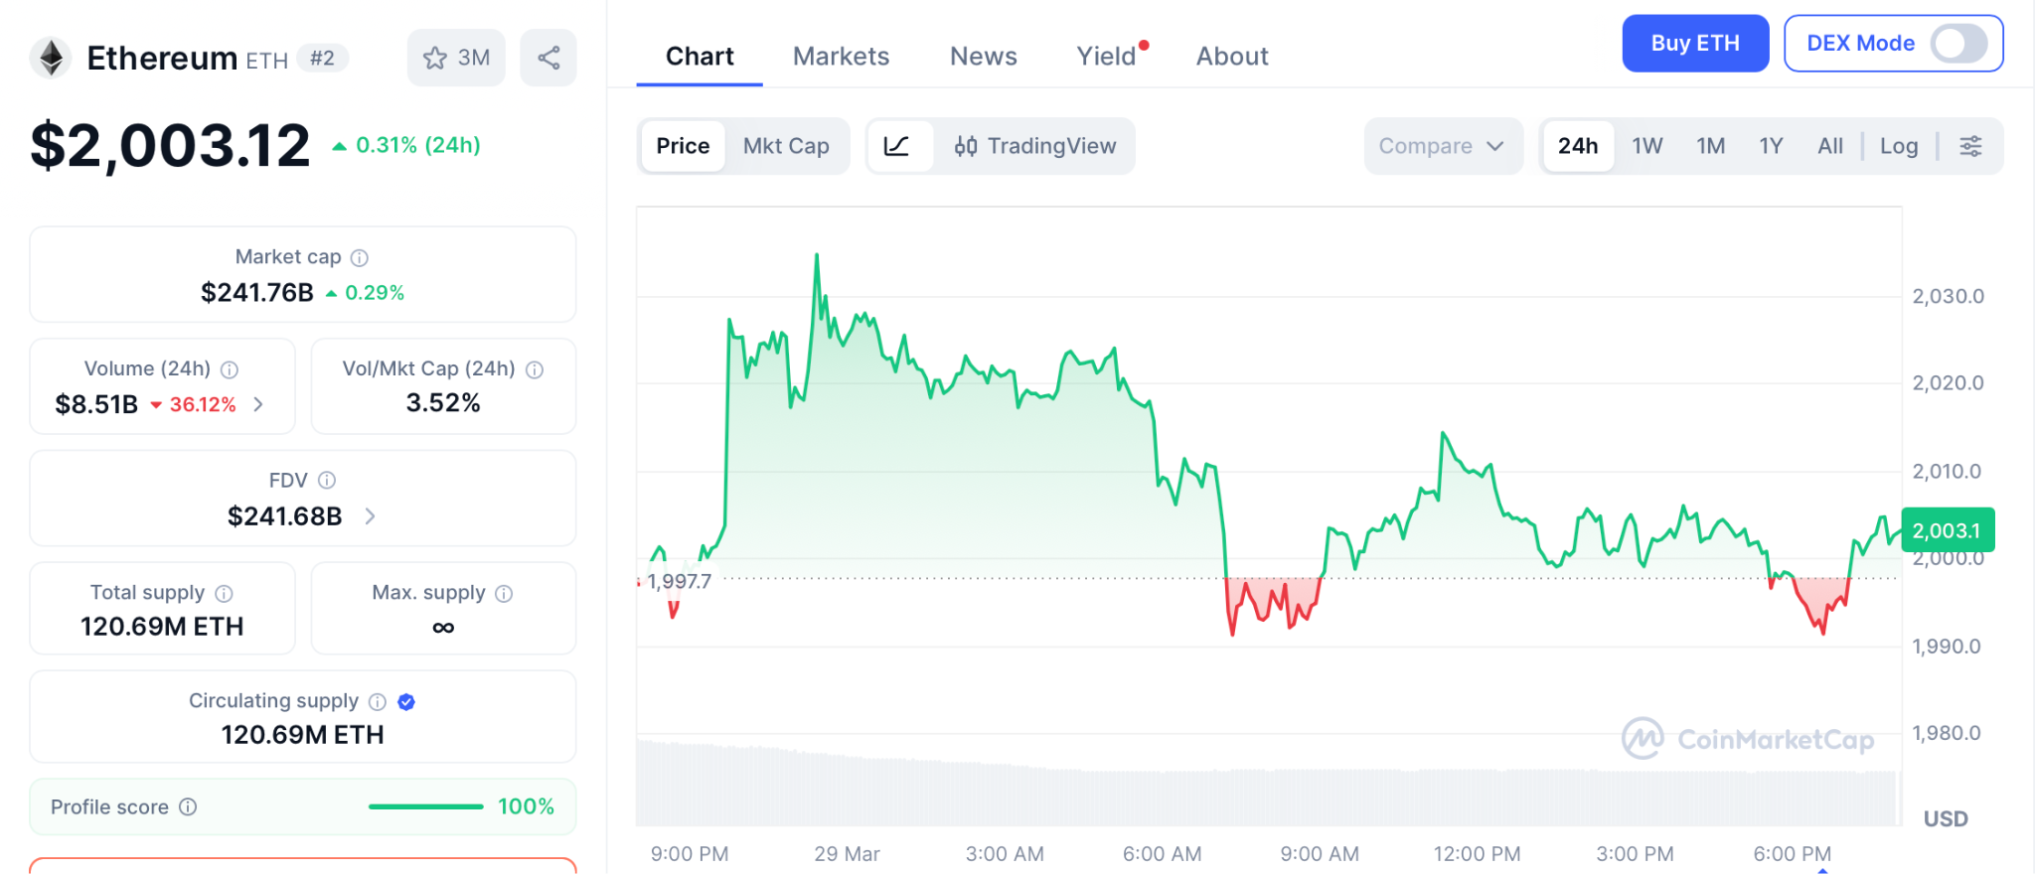Click the green 2,003.1 price marker
The width and height of the screenshot is (2035, 874).
1947,530
